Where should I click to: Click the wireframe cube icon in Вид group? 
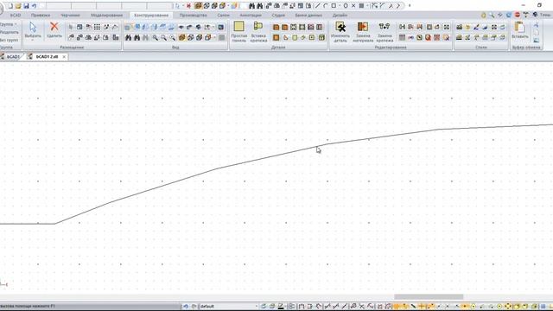coord(190,37)
